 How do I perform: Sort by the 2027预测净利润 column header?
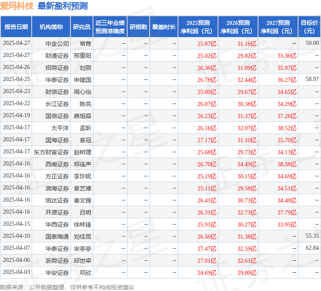(278, 27)
